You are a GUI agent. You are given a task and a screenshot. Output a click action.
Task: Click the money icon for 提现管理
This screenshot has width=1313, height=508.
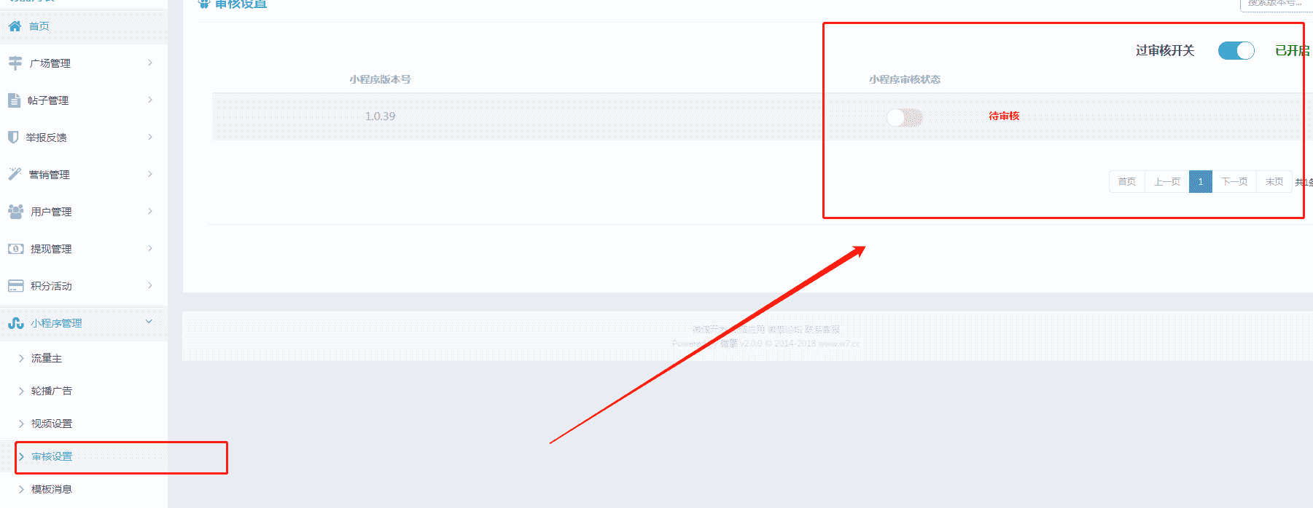pos(15,248)
